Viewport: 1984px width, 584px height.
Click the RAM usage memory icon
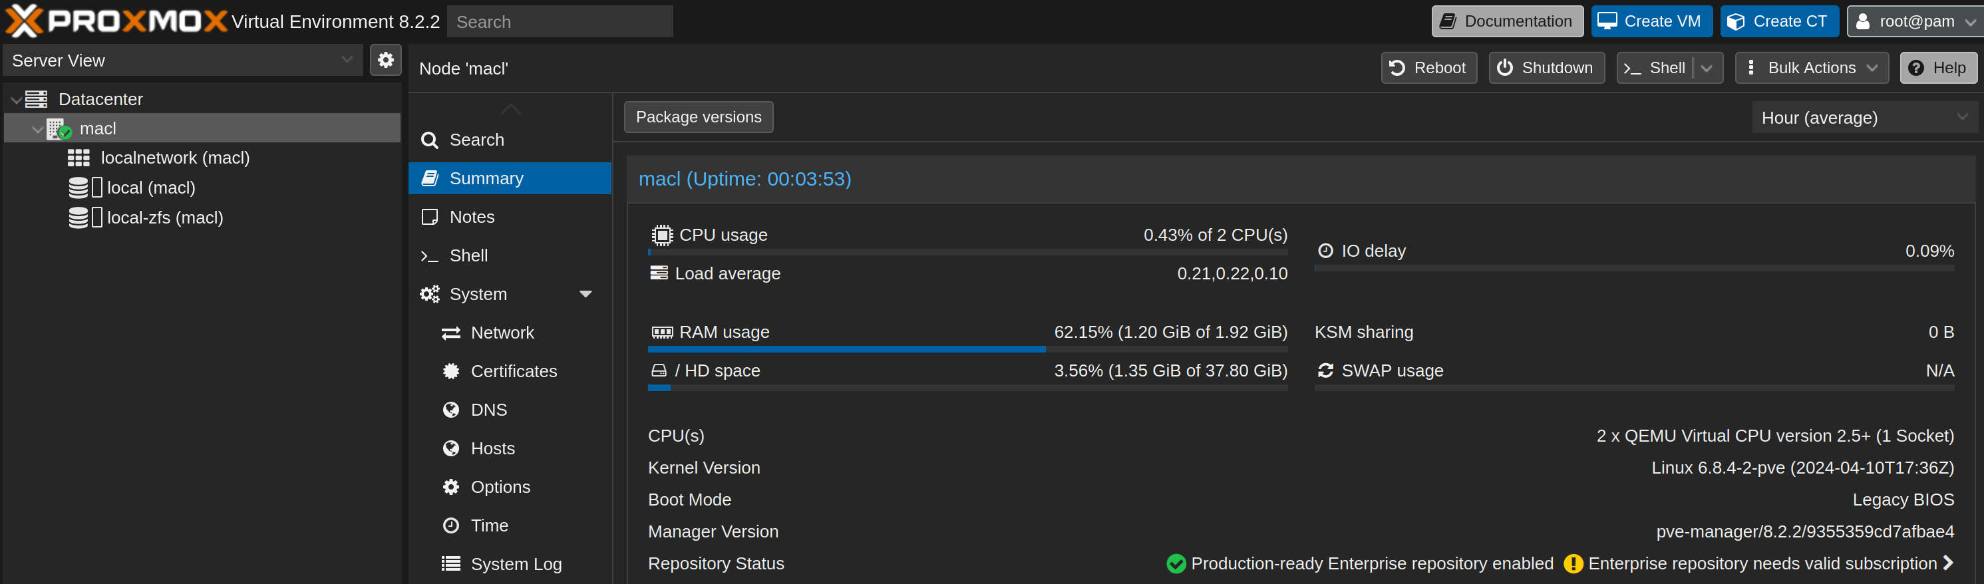661,332
